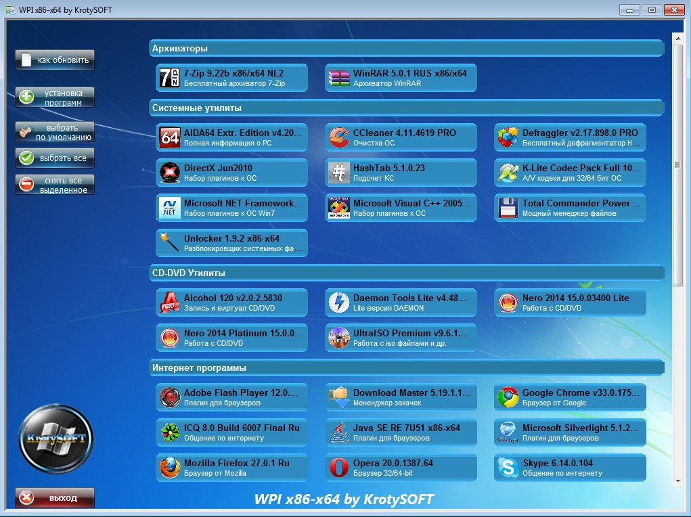Click the Mozilla Firefox icon
The height and width of the screenshot is (517, 691).
170,468
